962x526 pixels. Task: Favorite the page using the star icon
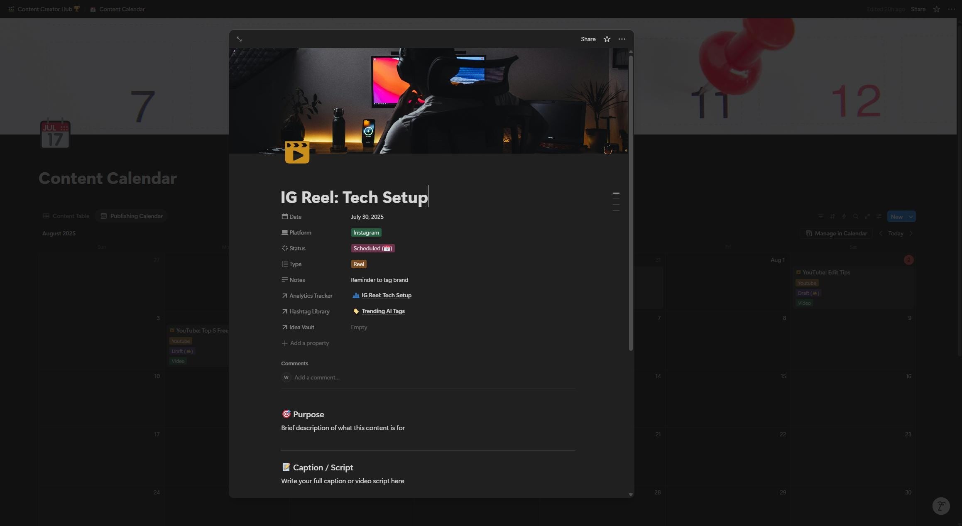pos(607,39)
